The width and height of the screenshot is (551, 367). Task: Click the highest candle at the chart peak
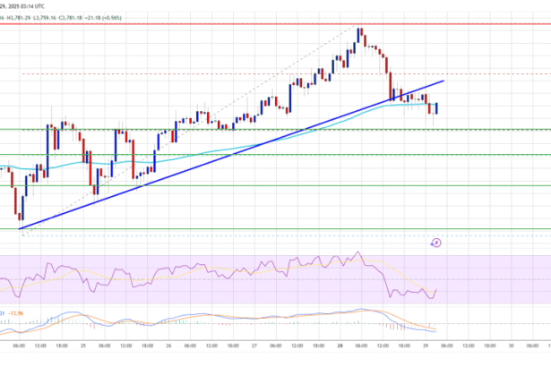[x=358, y=36]
